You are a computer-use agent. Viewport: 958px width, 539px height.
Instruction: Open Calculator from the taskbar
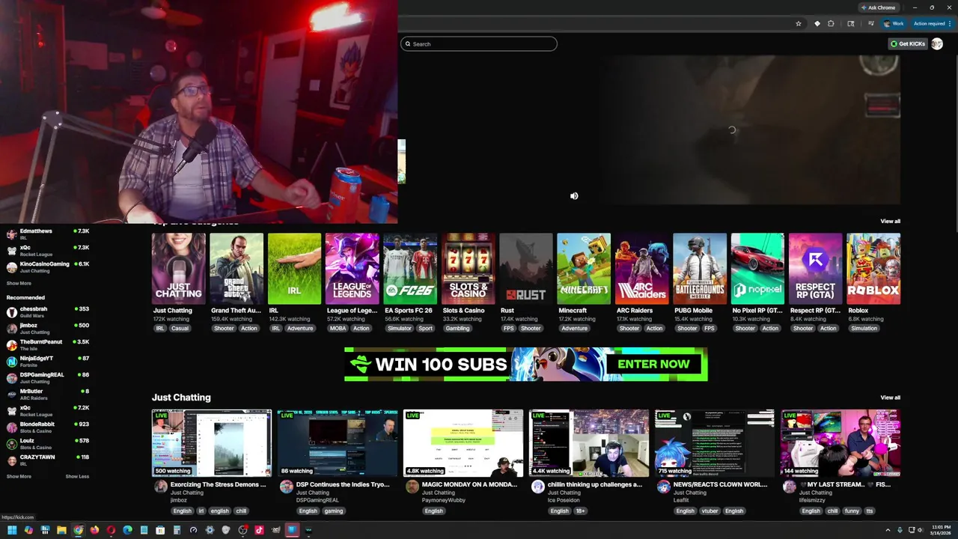tap(177, 530)
